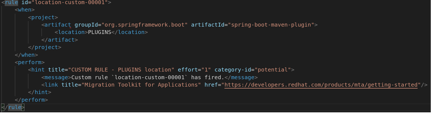Click the effort attribute value 1
This screenshot has height=114, width=431.
(206, 70)
